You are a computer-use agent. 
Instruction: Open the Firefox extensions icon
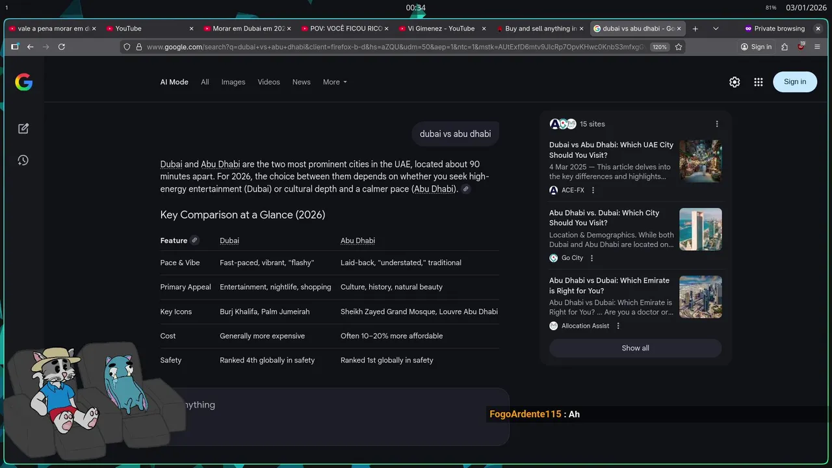(x=785, y=47)
